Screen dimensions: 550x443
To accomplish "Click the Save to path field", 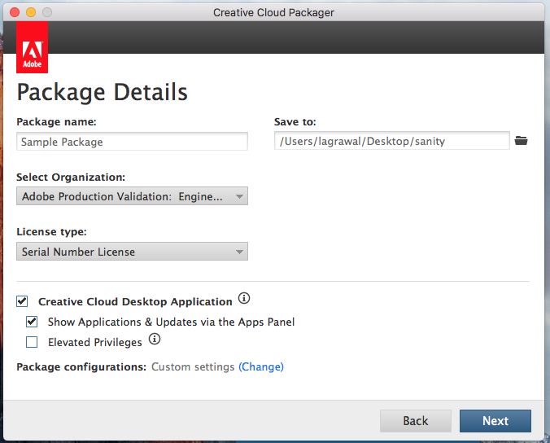I will (391, 141).
